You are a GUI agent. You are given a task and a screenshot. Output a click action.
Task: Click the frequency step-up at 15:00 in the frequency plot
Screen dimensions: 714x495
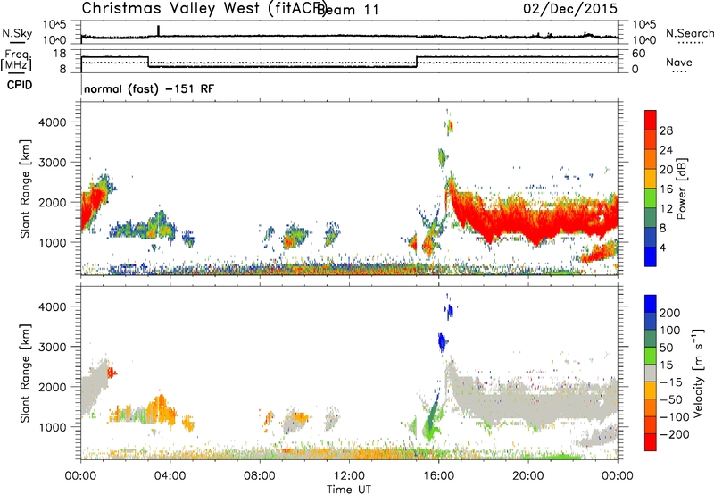tap(417, 62)
